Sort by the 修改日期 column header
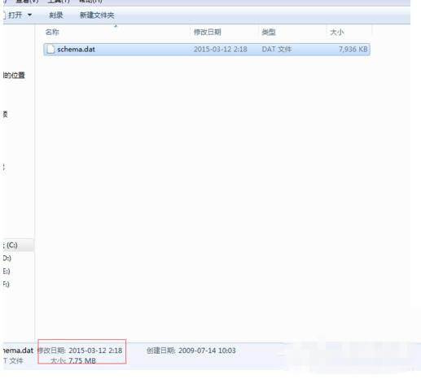Image resolution: width=421 pixels, height=379 pixels. 207,33
